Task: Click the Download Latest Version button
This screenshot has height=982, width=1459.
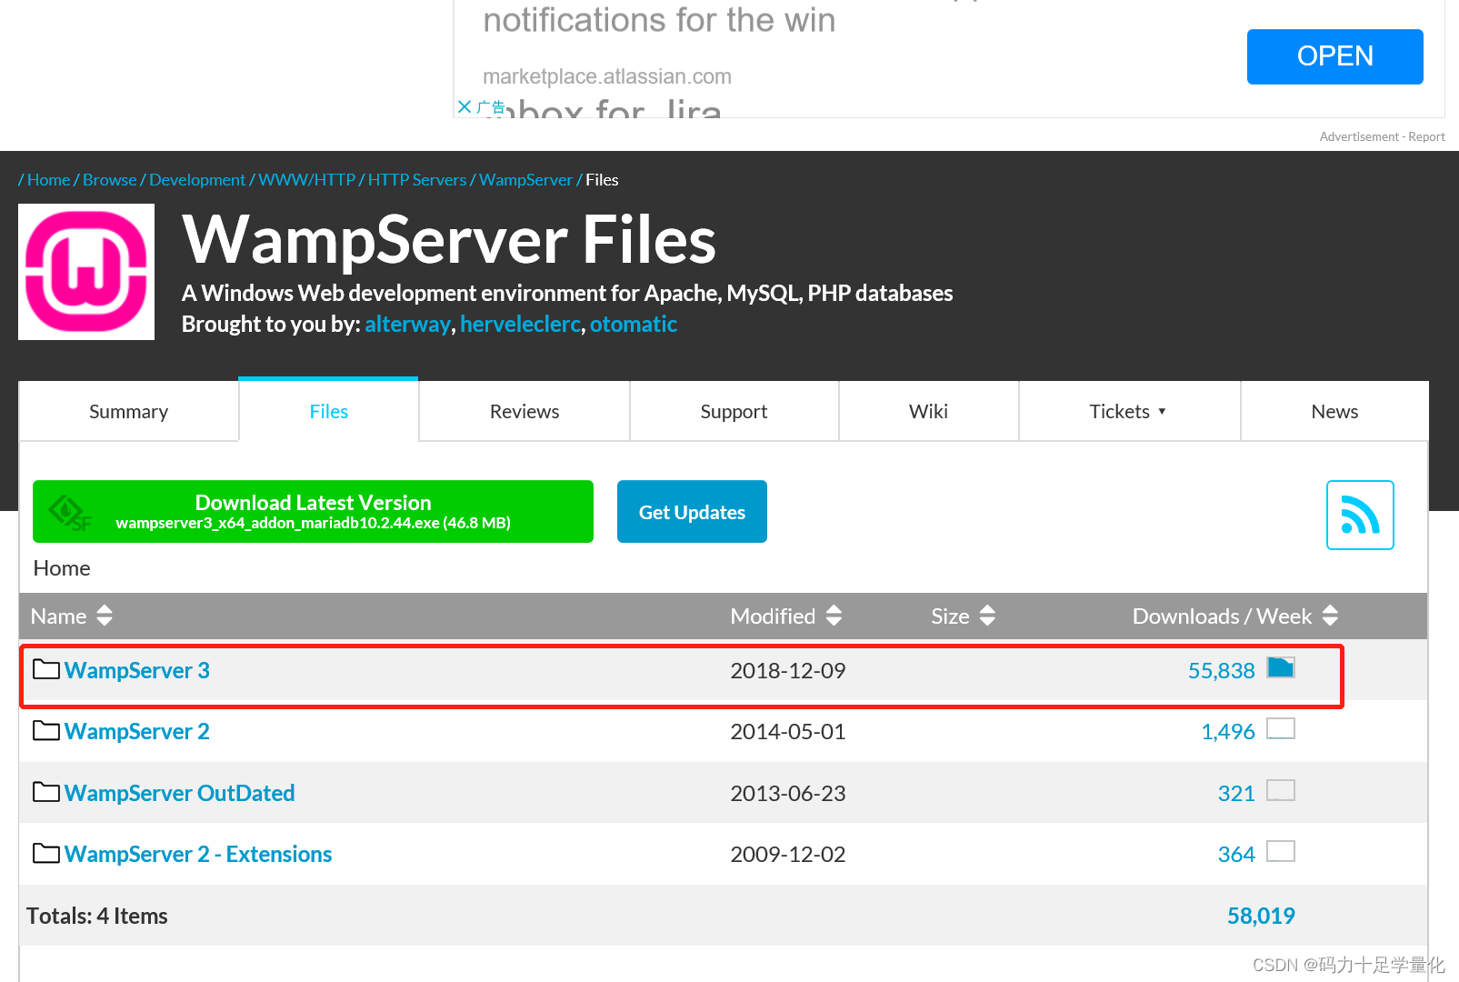Action: pos(313,511)
